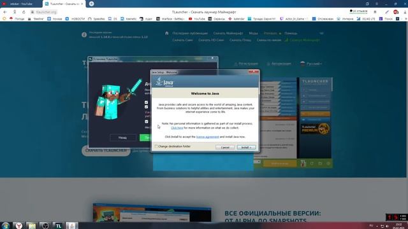Close the TLauncher browser tab
This screenshot has height=229, width=408.
click(x=82, y=4)
